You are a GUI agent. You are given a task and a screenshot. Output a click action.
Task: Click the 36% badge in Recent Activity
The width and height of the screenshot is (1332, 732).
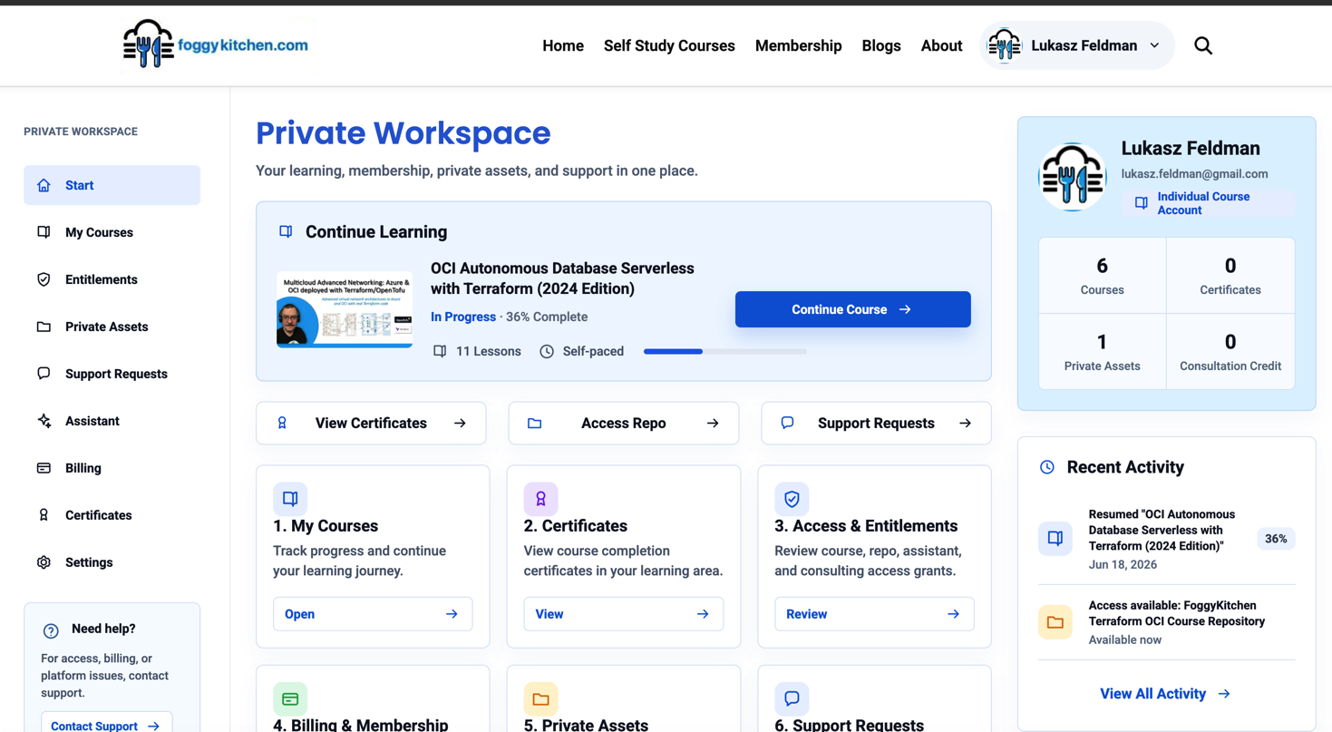point(1276,539)
